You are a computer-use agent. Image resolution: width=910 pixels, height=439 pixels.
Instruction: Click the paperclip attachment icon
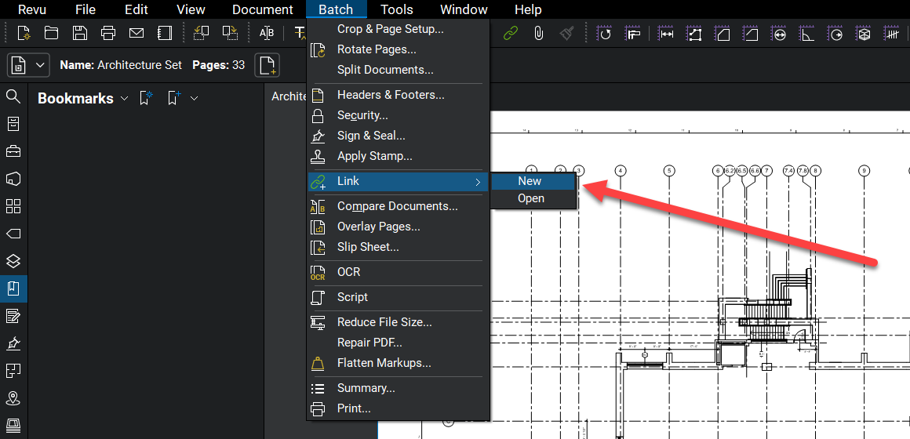tap(539, 33)
